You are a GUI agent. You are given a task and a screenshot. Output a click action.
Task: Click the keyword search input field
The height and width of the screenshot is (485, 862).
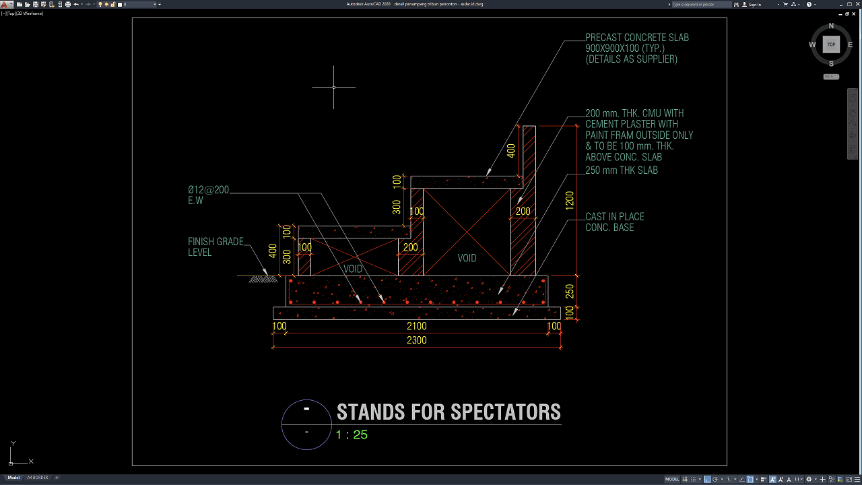point(701,4)
